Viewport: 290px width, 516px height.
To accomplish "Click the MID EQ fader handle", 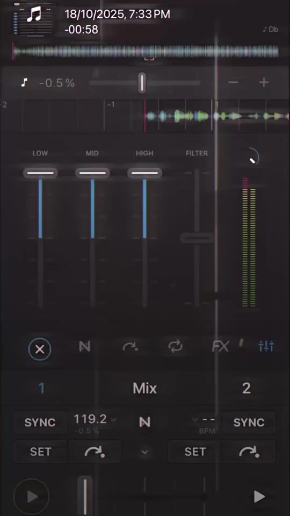I will 92,173.
